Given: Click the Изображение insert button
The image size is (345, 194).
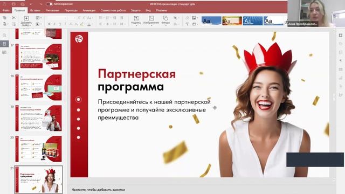Looking at the screenshot, I should 151,21.
